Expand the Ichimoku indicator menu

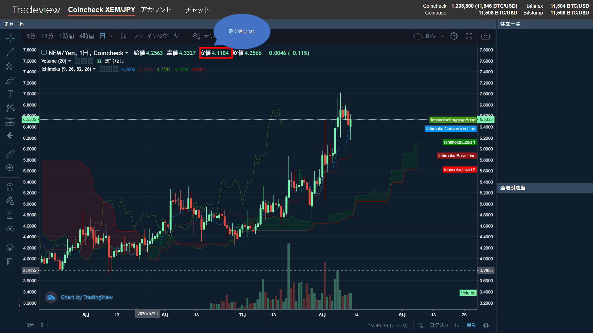(94, 69)
